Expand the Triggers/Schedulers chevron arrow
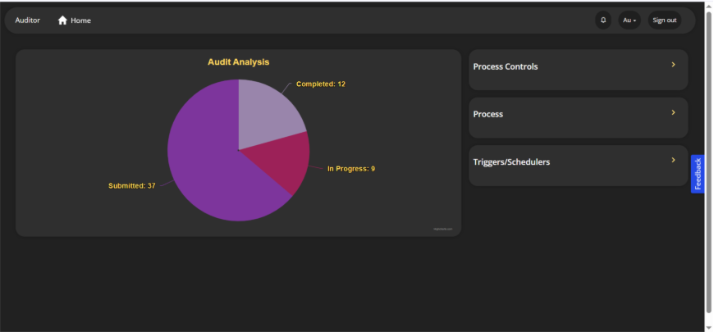The height and width of the screenshot is (332, 714). coord(673,160)
